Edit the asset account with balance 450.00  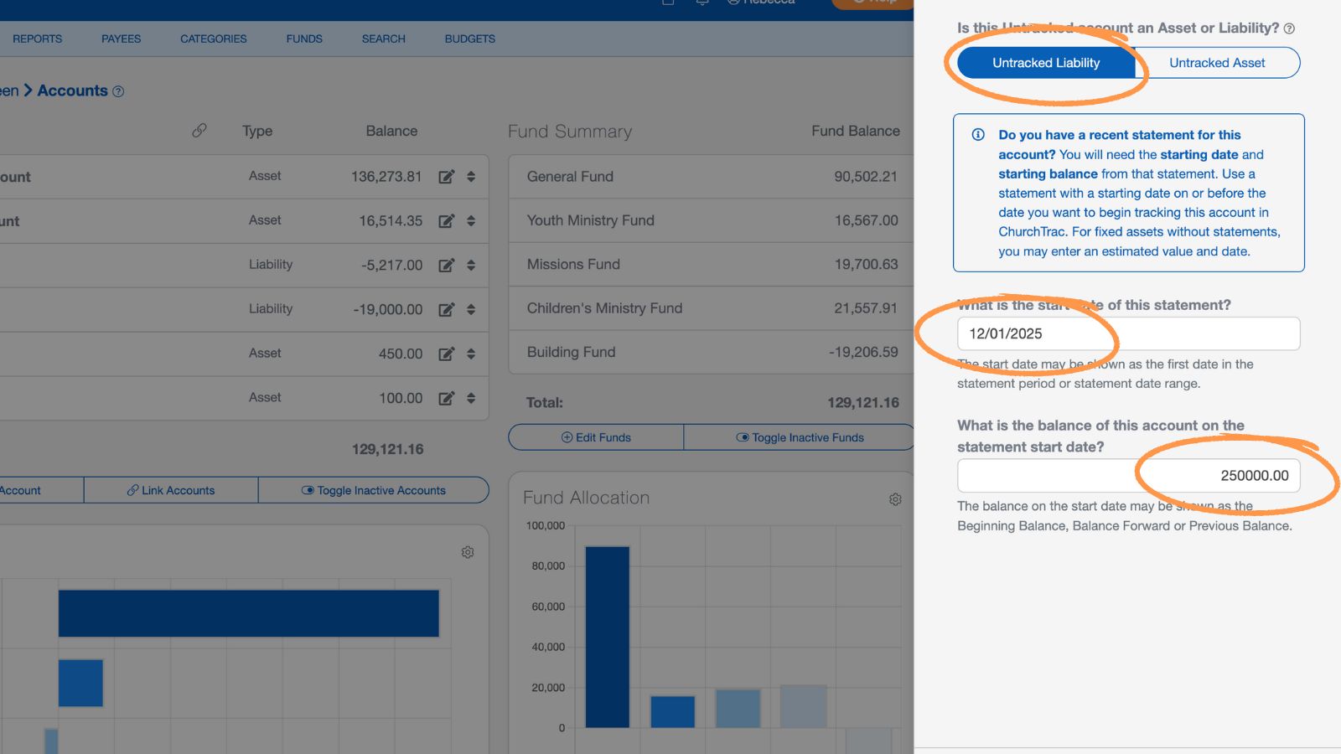tap(447, 354)
